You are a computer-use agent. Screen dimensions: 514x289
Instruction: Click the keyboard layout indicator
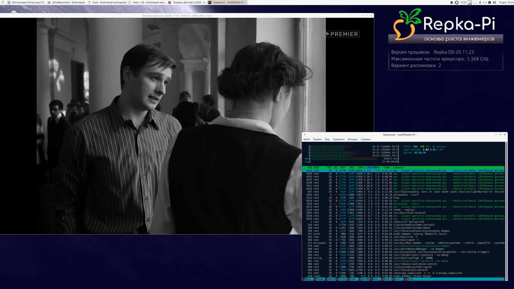pyautogui.click(x=470, y=2)
